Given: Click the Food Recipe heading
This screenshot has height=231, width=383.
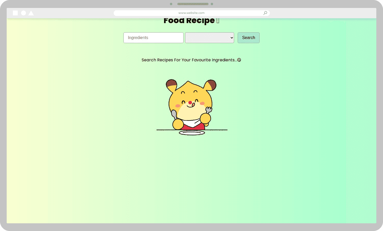Looking at the screenshot, I should tap(189, 21).
